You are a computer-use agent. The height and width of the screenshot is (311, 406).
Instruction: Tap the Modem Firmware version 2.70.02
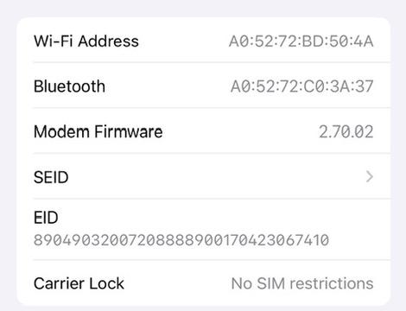click(x=346, y=132)
